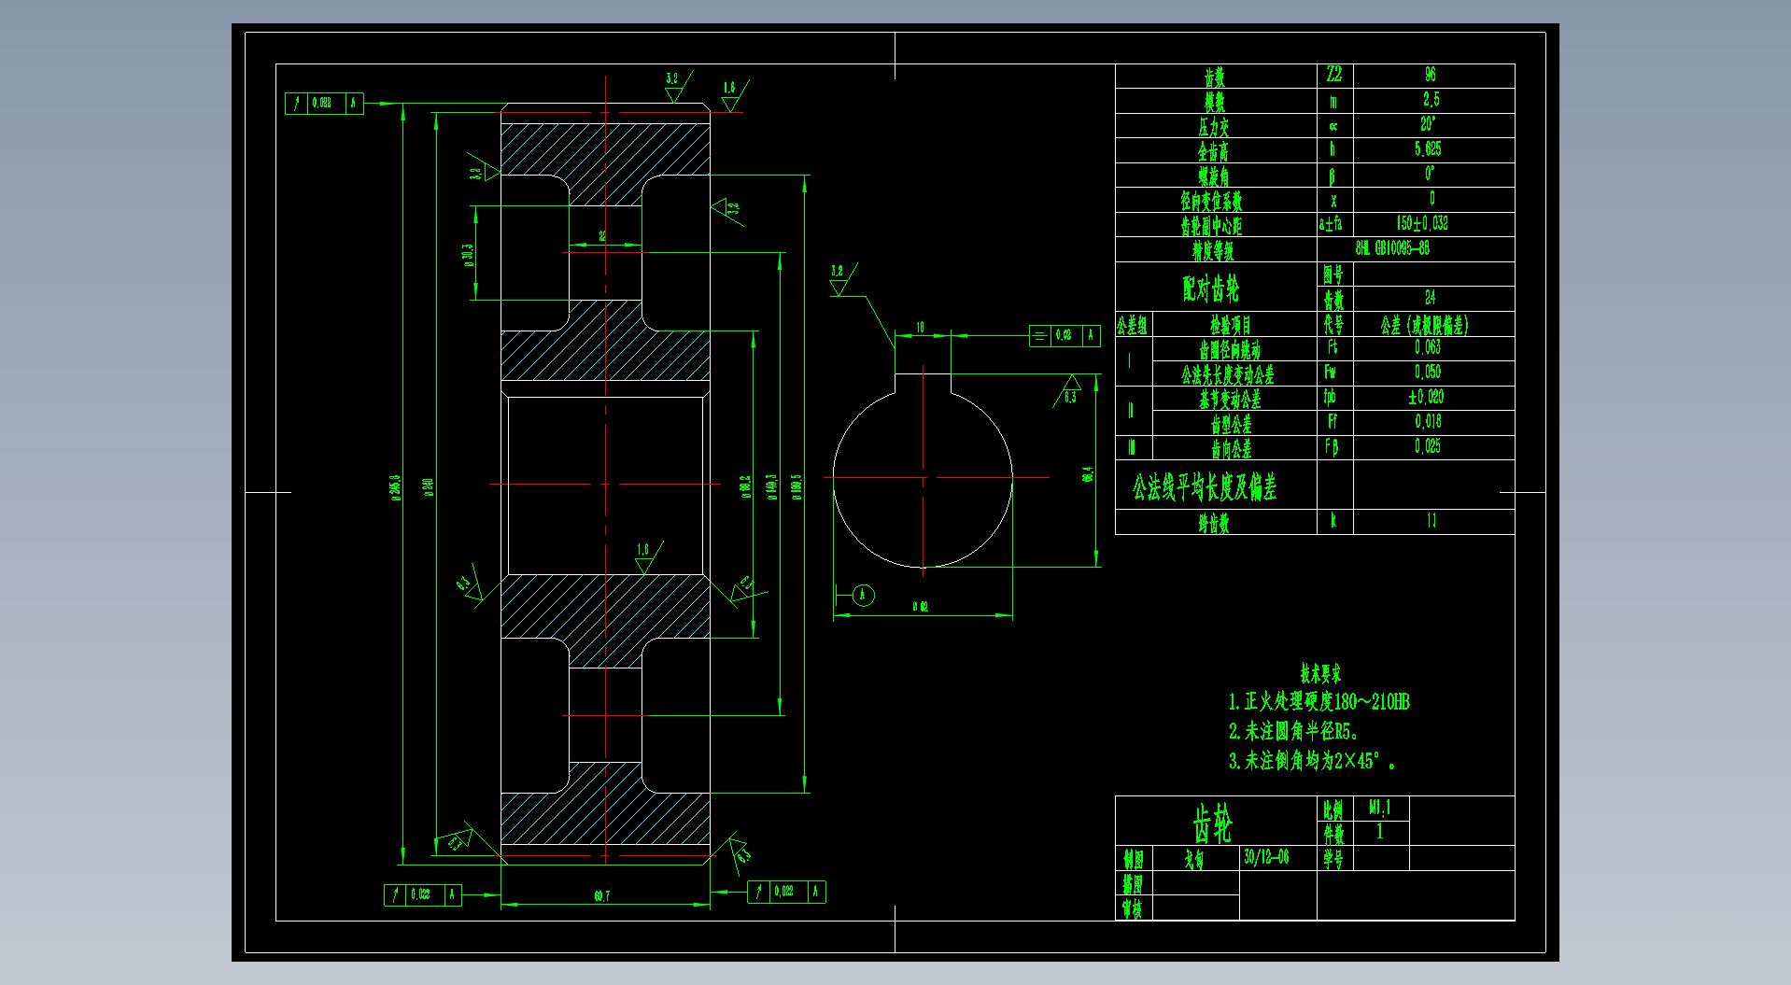Click the datum 'A' circle symbol
The width and height of the screenshot is (1791, 985).
[864, 595]
